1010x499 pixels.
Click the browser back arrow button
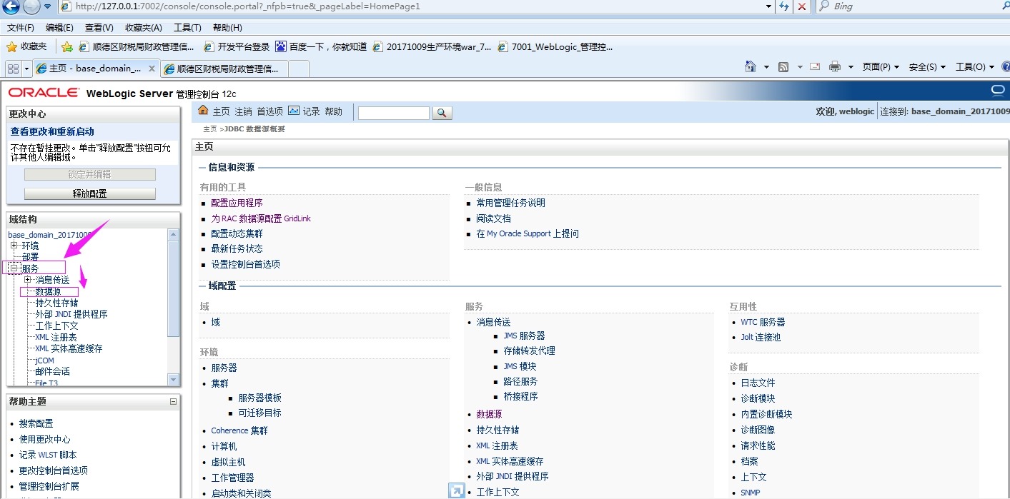[11, 7]
